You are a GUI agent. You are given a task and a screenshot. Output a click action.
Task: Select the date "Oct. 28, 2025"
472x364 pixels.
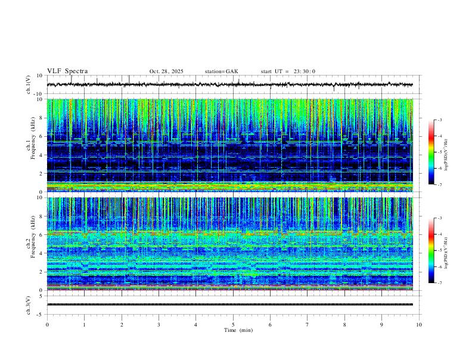(x=166, y=71)
